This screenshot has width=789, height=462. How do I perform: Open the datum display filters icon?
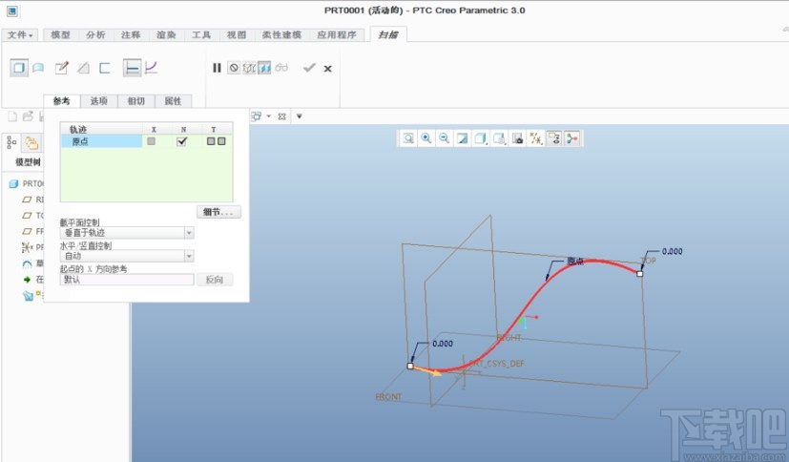click(x=536, y=138)
